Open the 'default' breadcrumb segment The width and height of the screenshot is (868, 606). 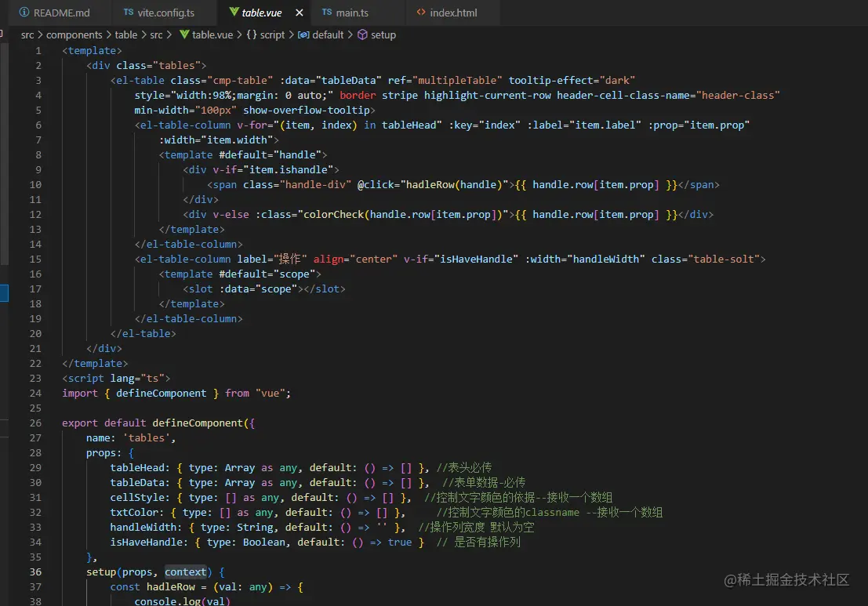click(328, 34)
